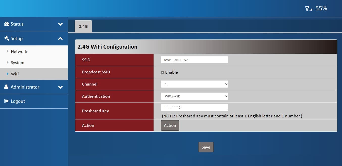Click the signal strength icon in header
Viewport: 342px width, 166px height.
[x=308, y=9]
